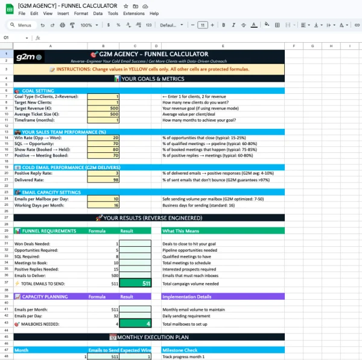The width and height of the screenshot is (362, 360).
Task: Open the Extensions menu
Action: (133, 13)
